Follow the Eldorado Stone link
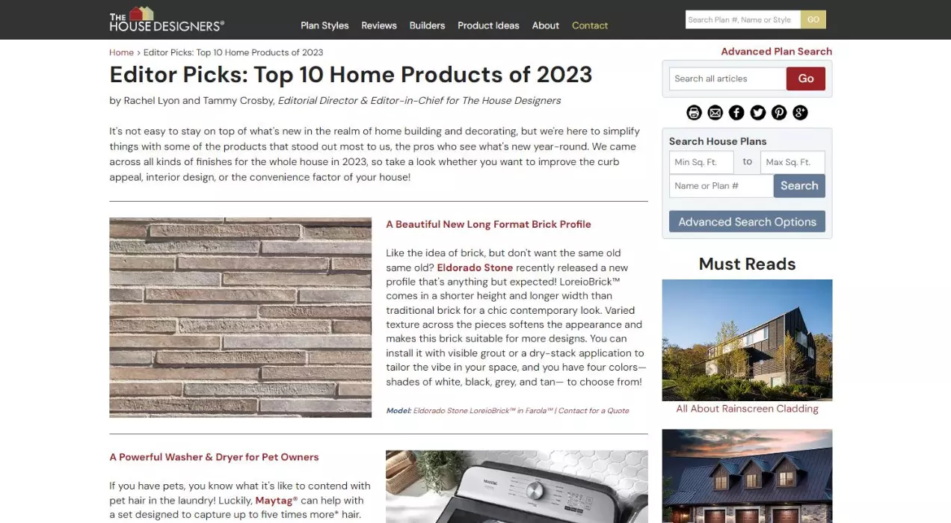 pyautogui.click(x=475, y=267)
